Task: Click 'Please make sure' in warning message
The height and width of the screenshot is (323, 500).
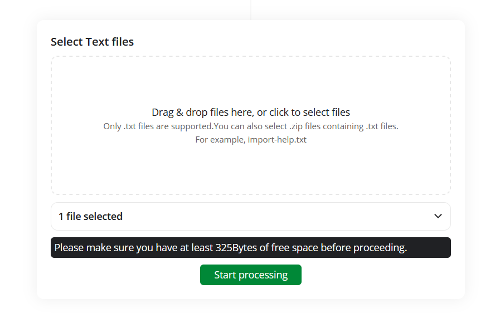Action: tap(93, 248)
